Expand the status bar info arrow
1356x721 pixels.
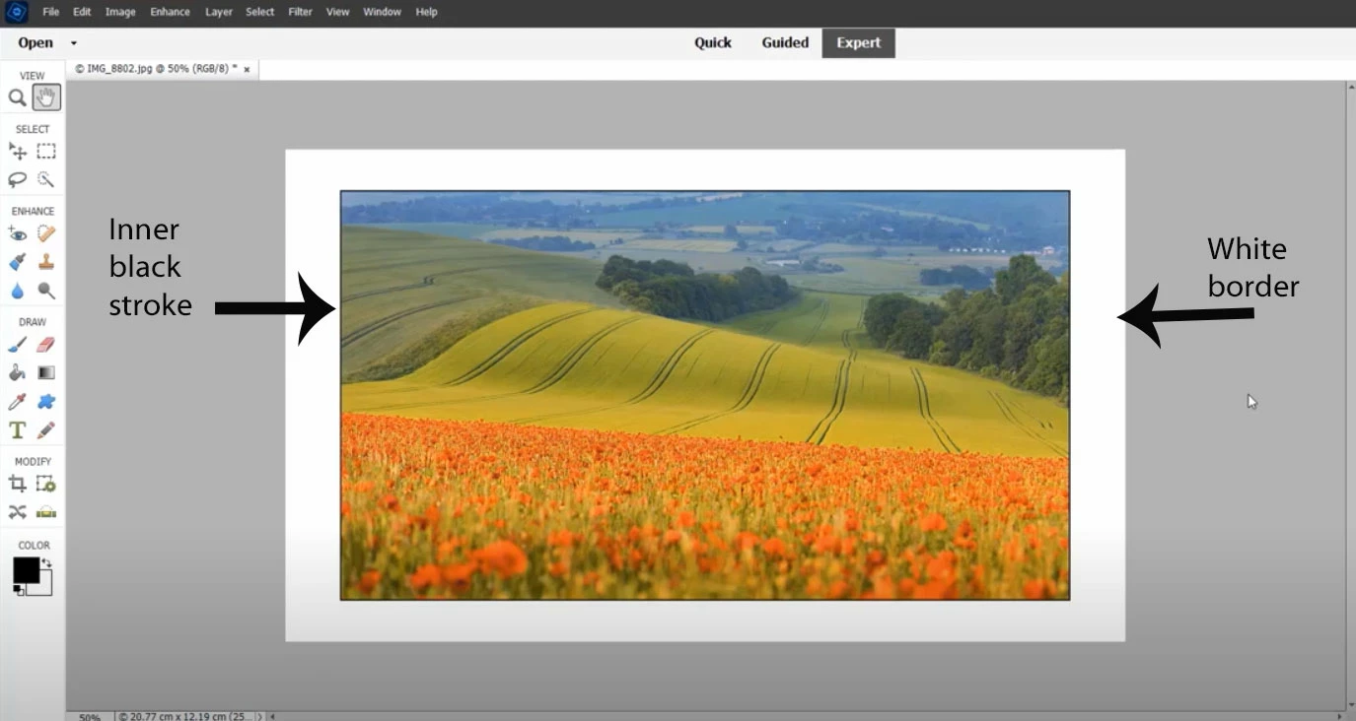pyautogui.click(x=260, y=717)
